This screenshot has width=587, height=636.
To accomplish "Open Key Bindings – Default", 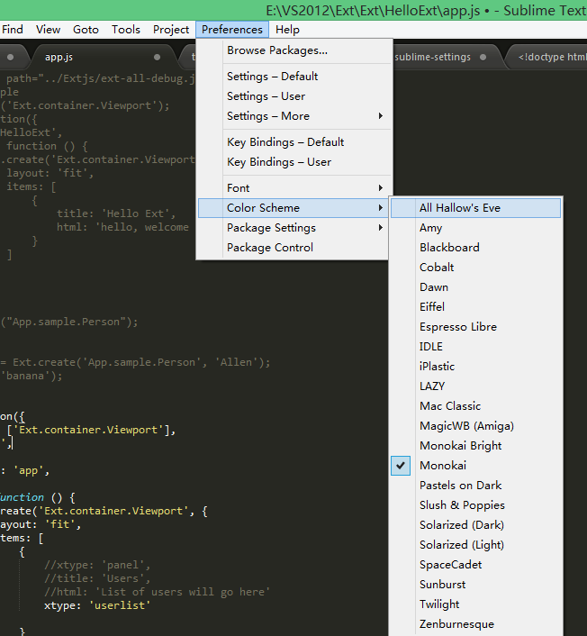I will pyautogui.click(x=285, y=142).
